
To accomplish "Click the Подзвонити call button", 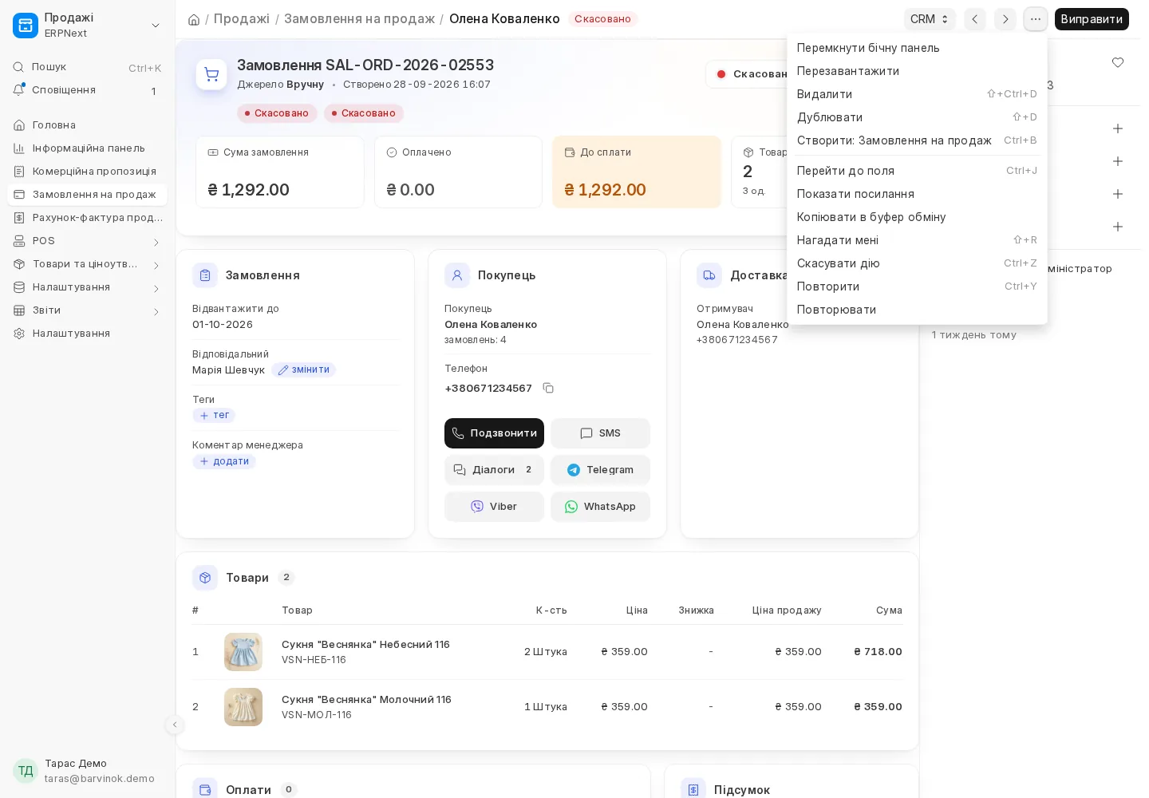I will tap(494, 433).
